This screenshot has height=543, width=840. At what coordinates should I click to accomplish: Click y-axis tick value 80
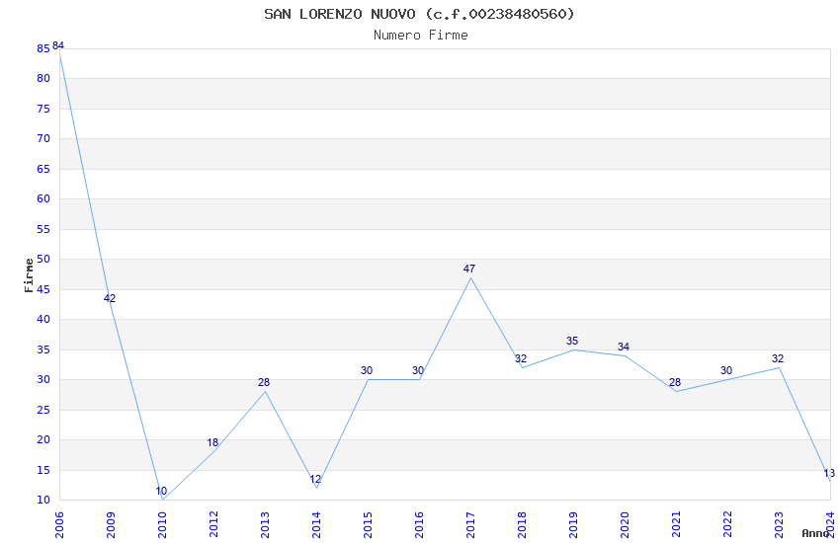(x=43, y=78)
